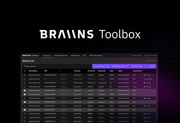180x123 pixels.
Task: Click the 'Zynq' control board cell
Action: pyautogui.click(x=134, y=87)
